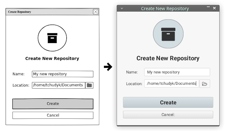The width and height of the screenshot is (226, 131).
Task: Focus the Name field in the styled dialog
Action: (x=177, y=72)
